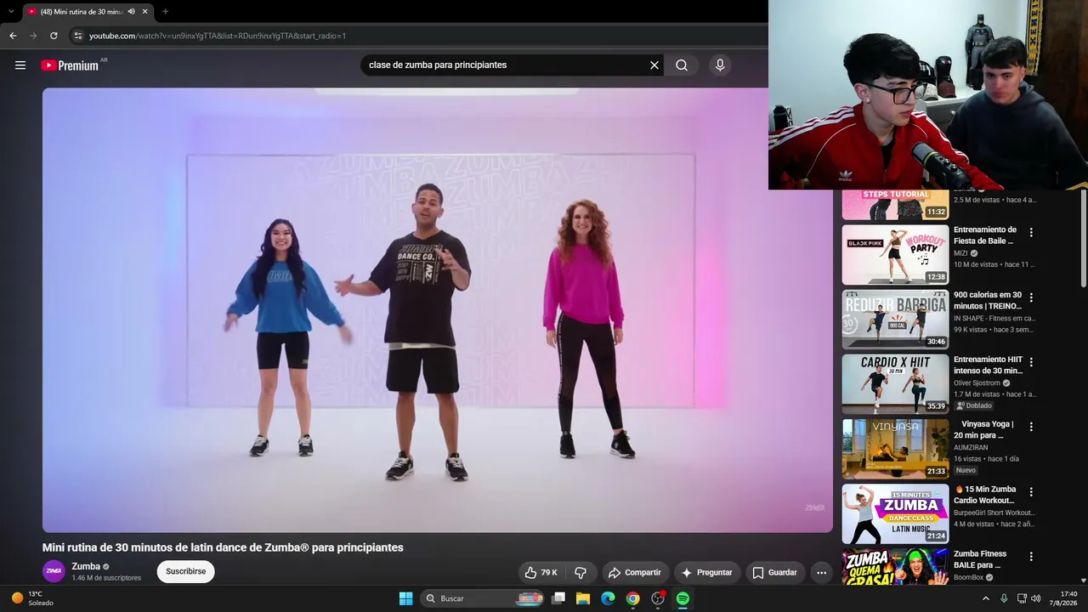Open Vinyasa Yoga 20 min title

point(983,430)
